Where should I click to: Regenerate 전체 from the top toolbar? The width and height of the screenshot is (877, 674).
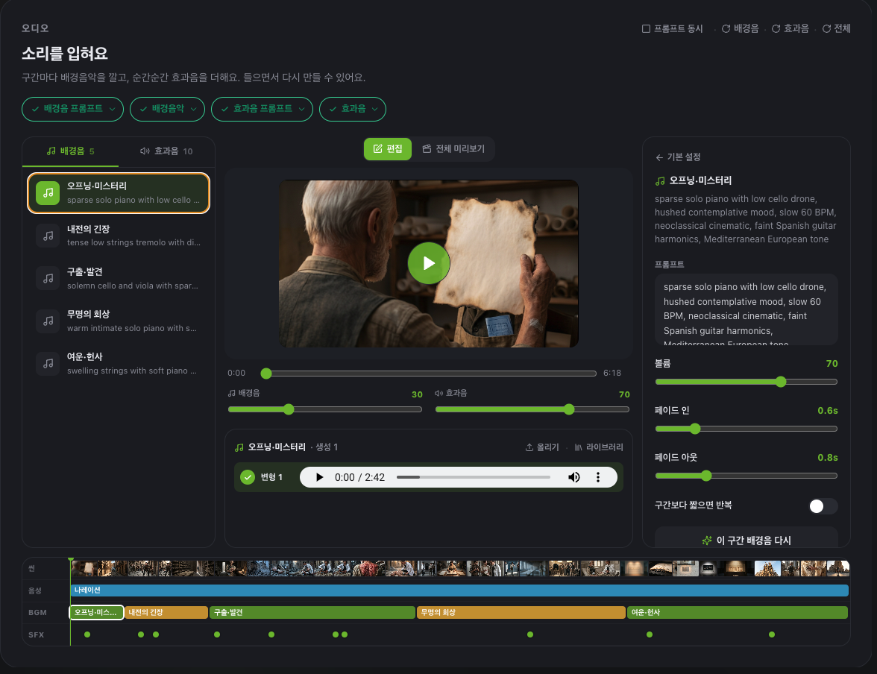point(836,28)
